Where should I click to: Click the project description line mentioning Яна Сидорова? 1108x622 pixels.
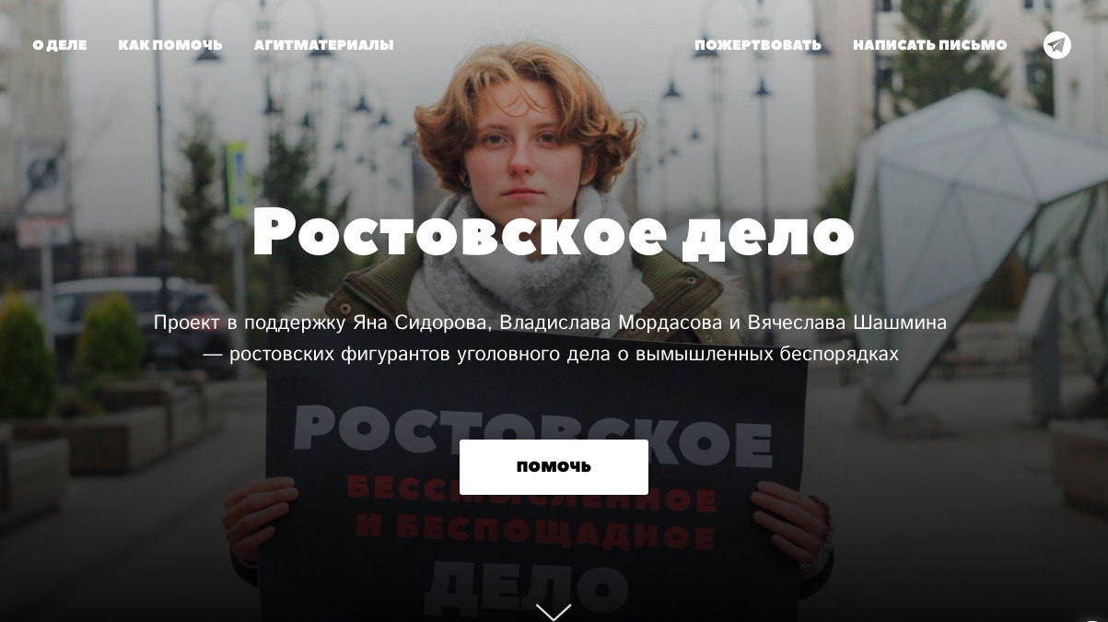(x=551, y=323)
